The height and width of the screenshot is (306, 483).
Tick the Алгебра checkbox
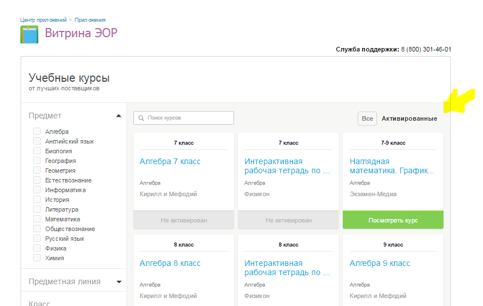[37, 132]
